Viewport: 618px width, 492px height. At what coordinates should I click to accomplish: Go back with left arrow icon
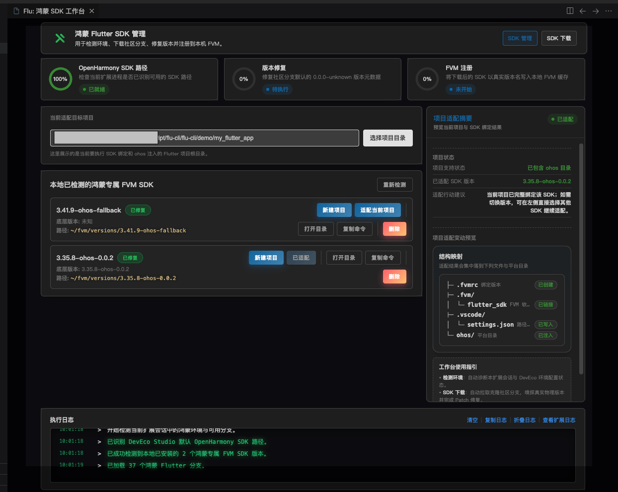click(583, 11)
